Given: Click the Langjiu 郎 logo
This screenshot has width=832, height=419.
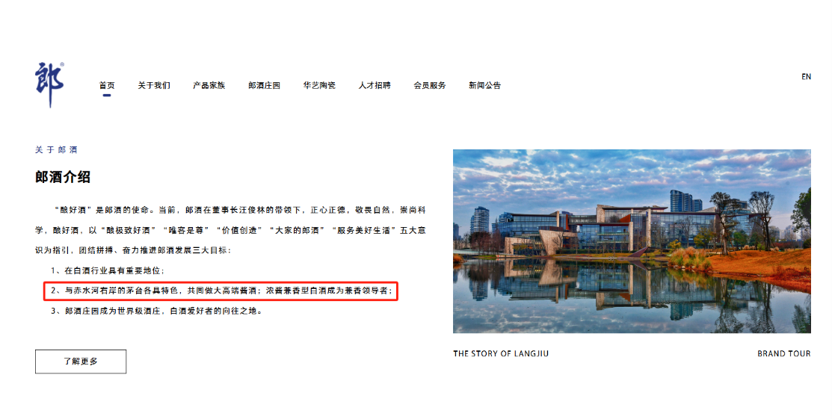Looking at the screenshot, I should [x=50, y=85].
